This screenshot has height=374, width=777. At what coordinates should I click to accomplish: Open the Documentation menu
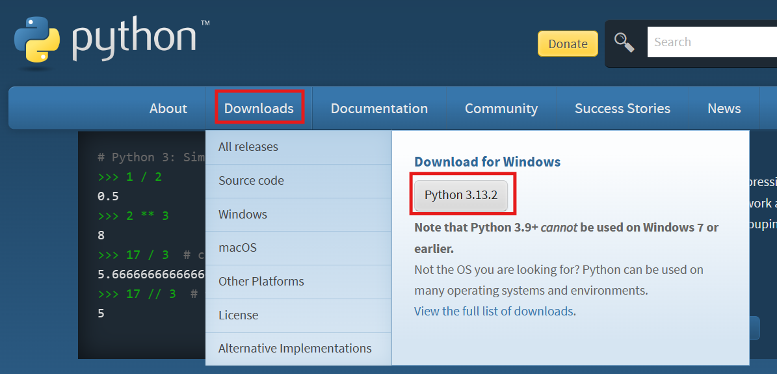pos(379,108)
